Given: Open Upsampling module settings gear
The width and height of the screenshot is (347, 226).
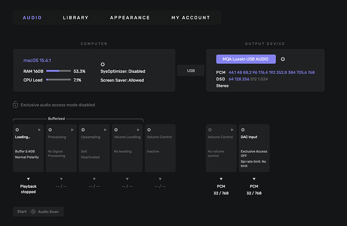Looking at the screenshot, I should coord(83,130).
